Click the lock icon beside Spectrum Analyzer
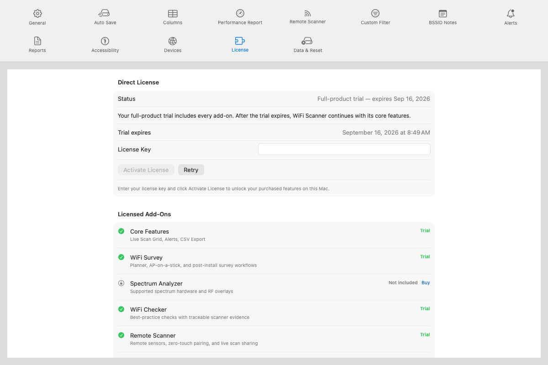The image size is (548, 365). tap(121, 283)
